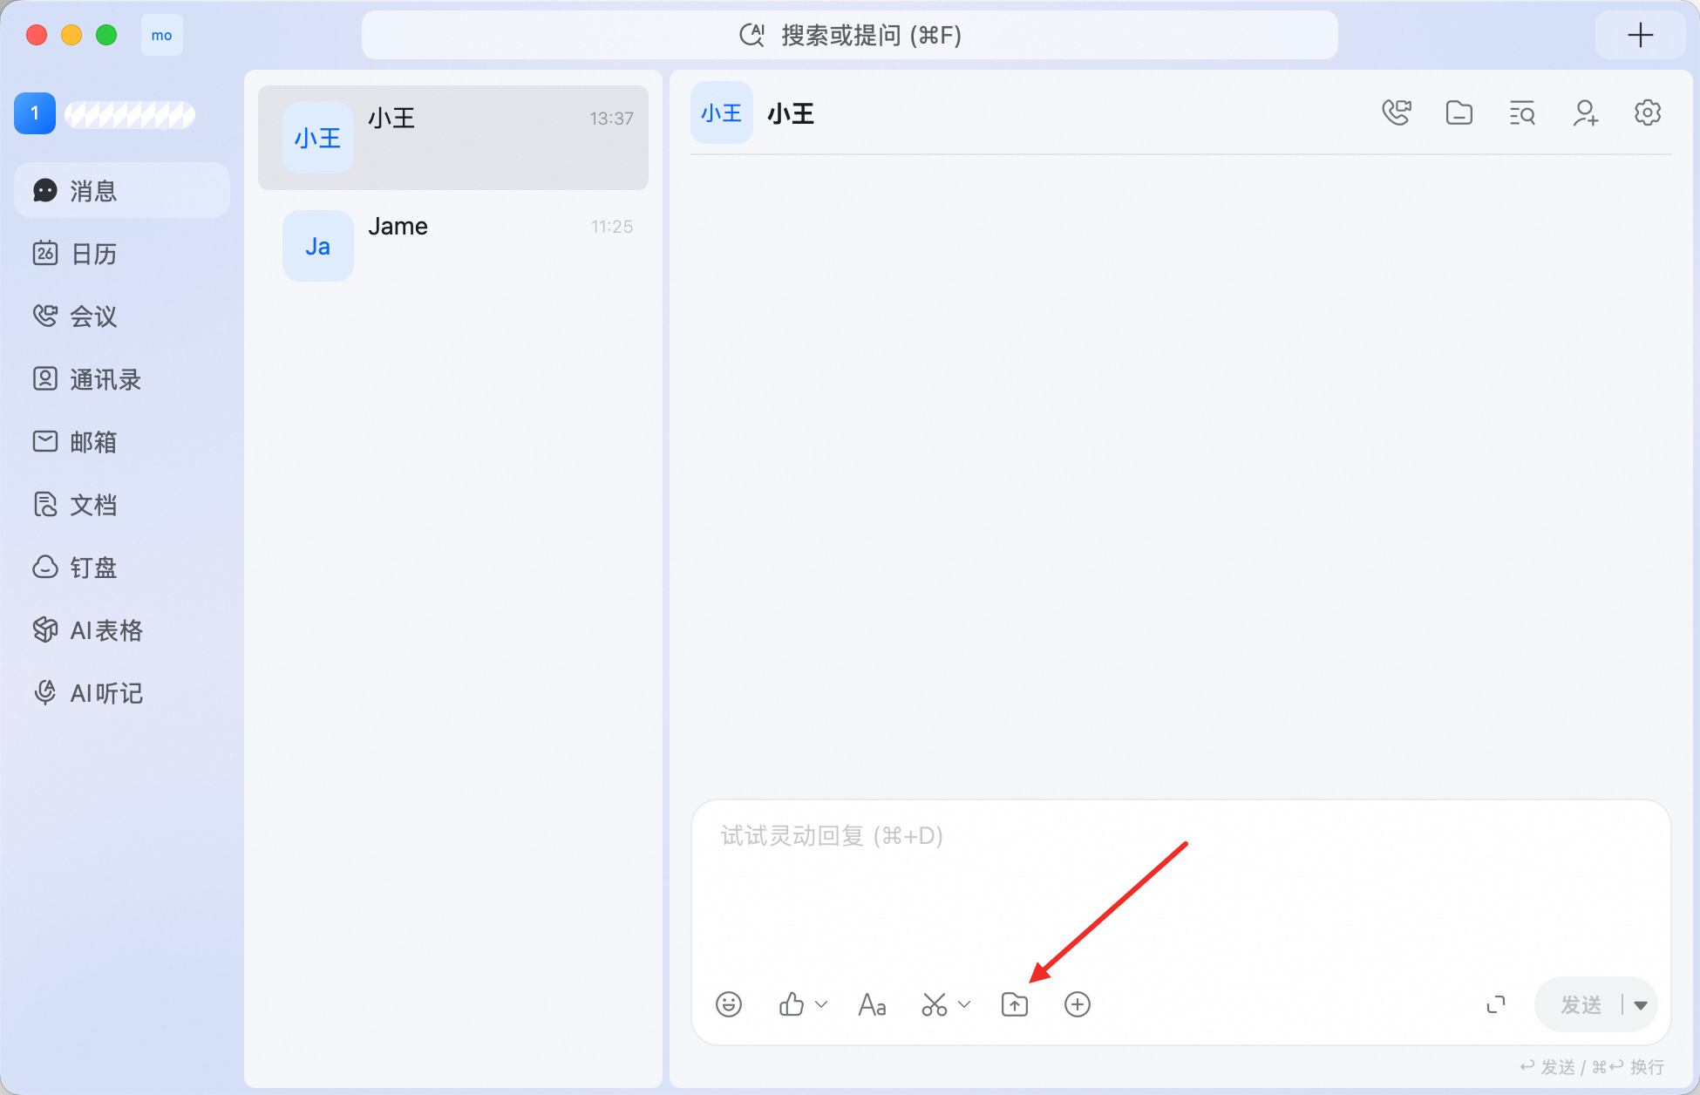Screen dimensions: 1700x1095
Task: Open chat files folder icon
Action: 1459,113
